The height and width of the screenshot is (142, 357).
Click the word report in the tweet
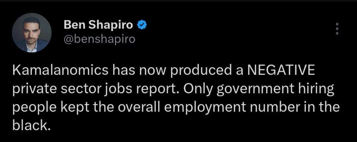153,90
